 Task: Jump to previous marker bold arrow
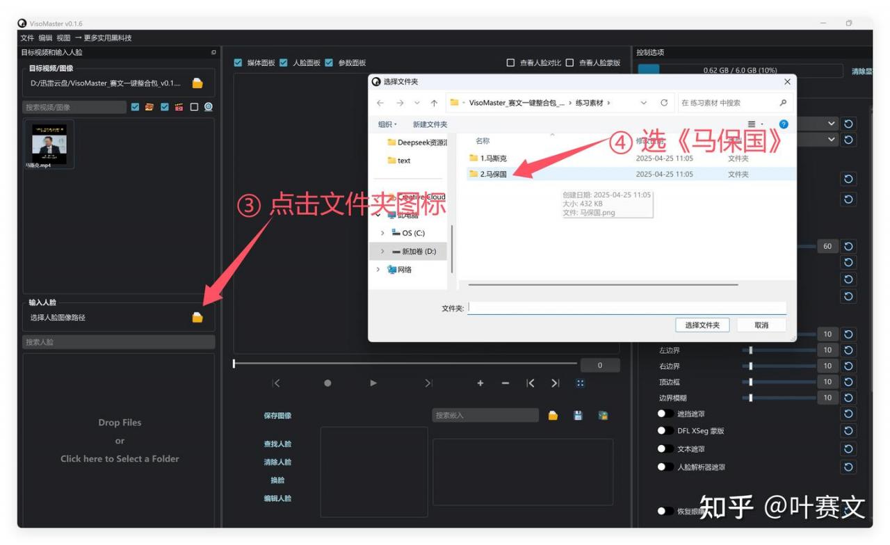tap(531, 383)
